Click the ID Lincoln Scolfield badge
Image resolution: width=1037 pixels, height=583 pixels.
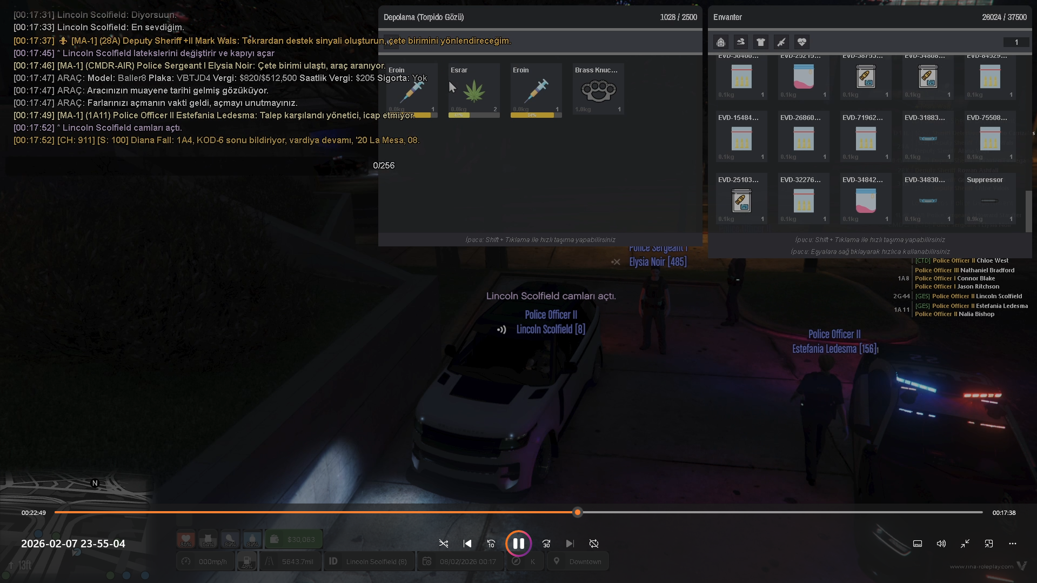[x=369, y=561]
